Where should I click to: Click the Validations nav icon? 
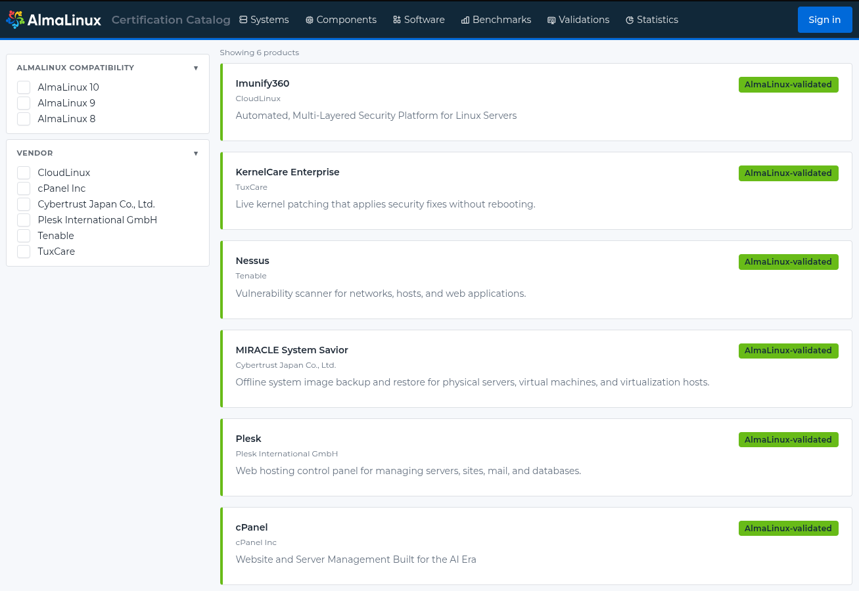click(x=551, y=20)
